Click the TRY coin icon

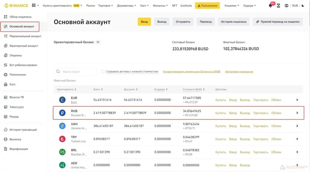62,139
